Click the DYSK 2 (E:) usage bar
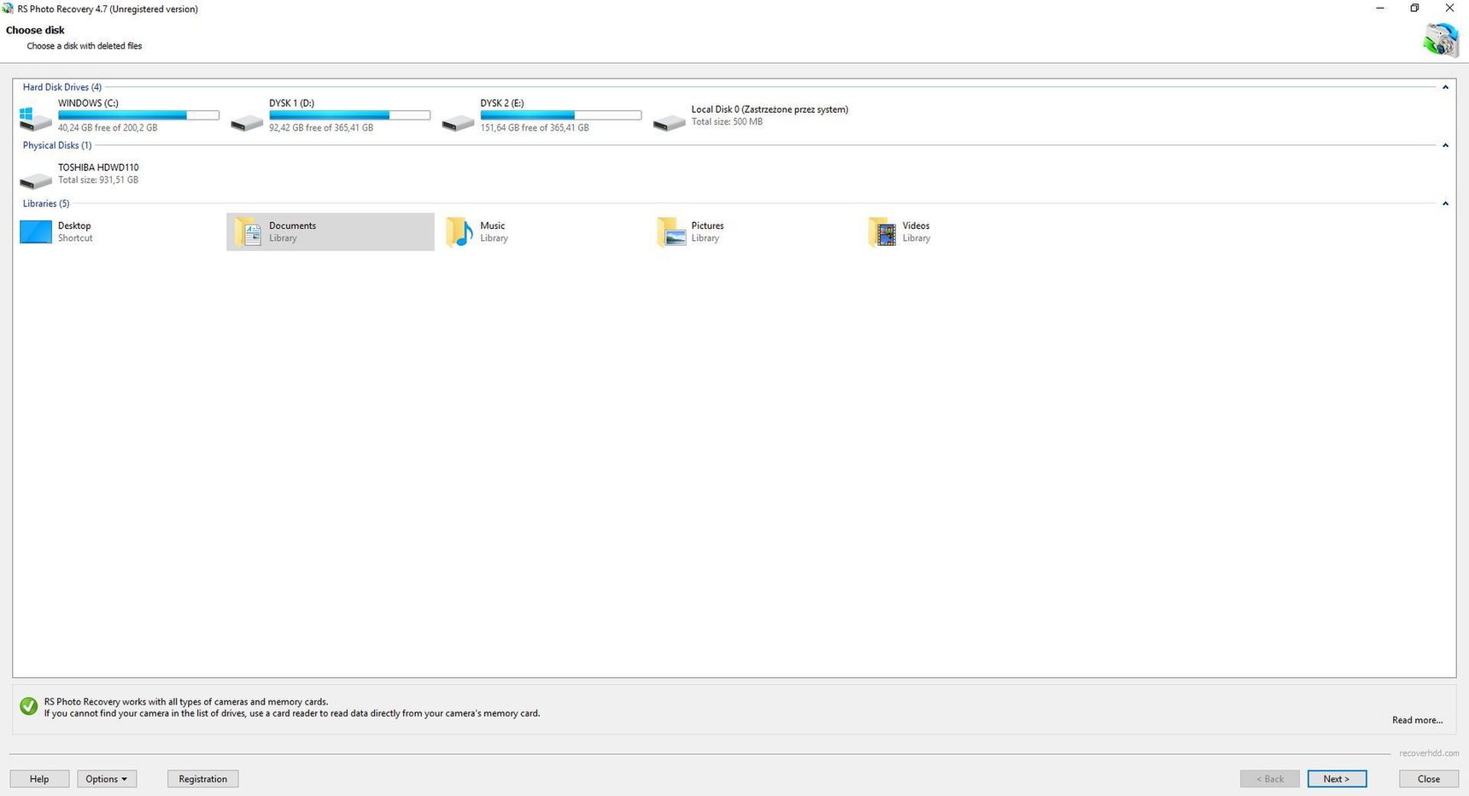 560,115
